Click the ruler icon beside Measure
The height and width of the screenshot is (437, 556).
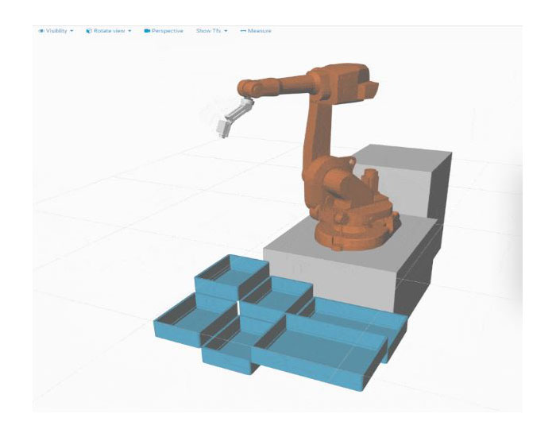pos(243,31)
